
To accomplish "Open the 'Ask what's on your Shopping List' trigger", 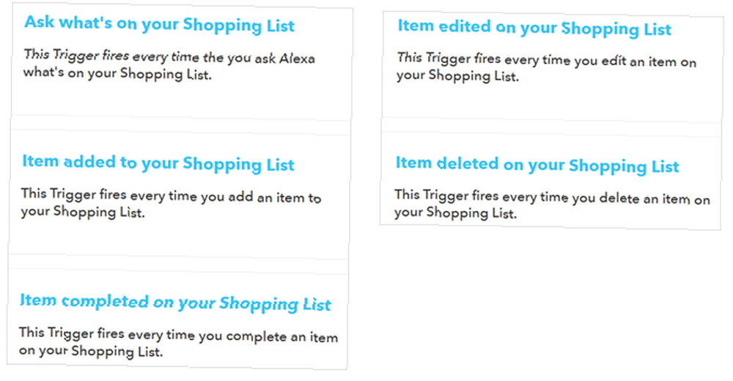I will click(x=159, y=24).
